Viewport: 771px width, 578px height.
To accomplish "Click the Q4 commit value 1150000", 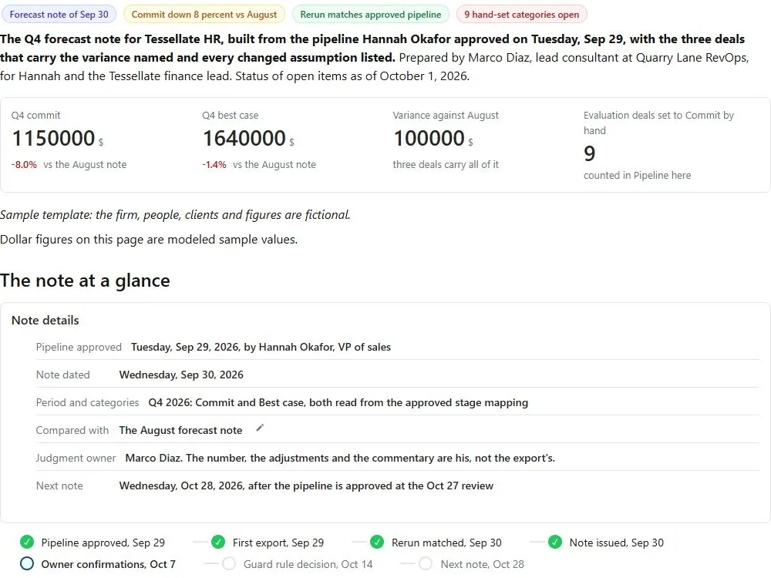I will (x=53, y=138).
